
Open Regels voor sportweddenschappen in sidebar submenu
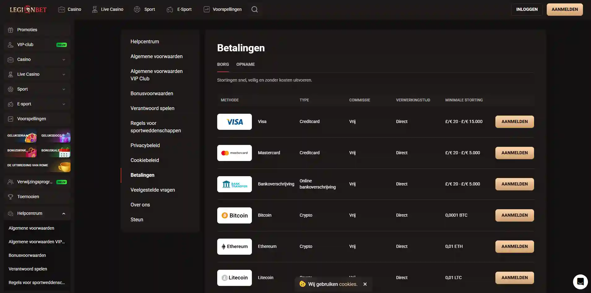pos(37,282)
